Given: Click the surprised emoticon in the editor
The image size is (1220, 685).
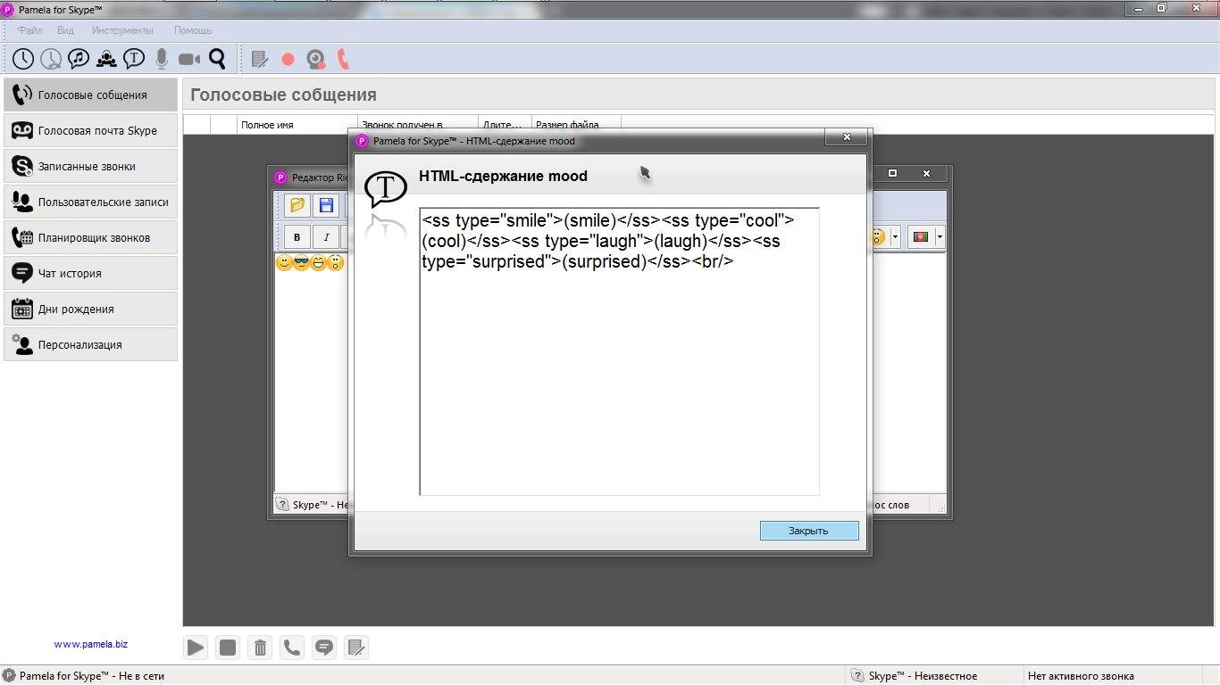Looking at the screenshot, I should coord(336,263).
